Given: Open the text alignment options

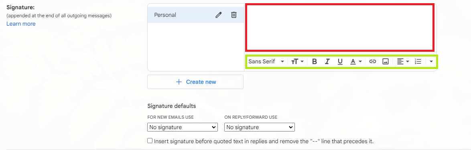Looking at the screenshot, I should pos(403,61).
